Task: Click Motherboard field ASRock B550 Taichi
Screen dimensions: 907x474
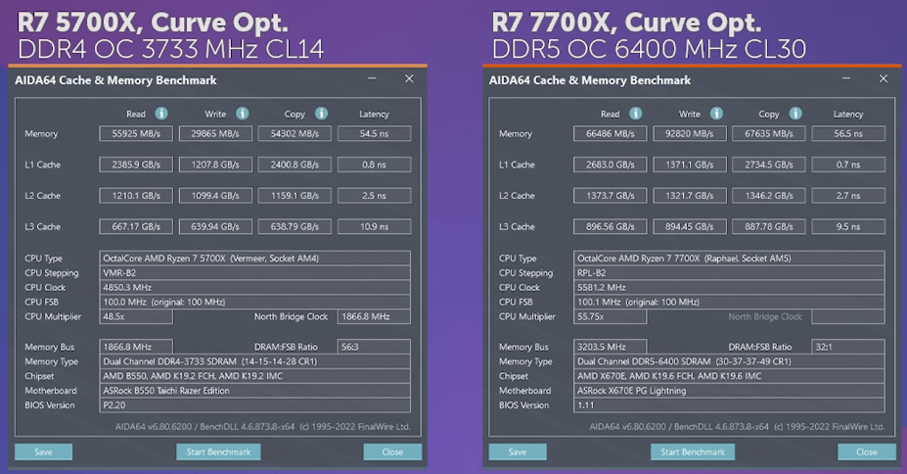Action: tap(255, 391)
